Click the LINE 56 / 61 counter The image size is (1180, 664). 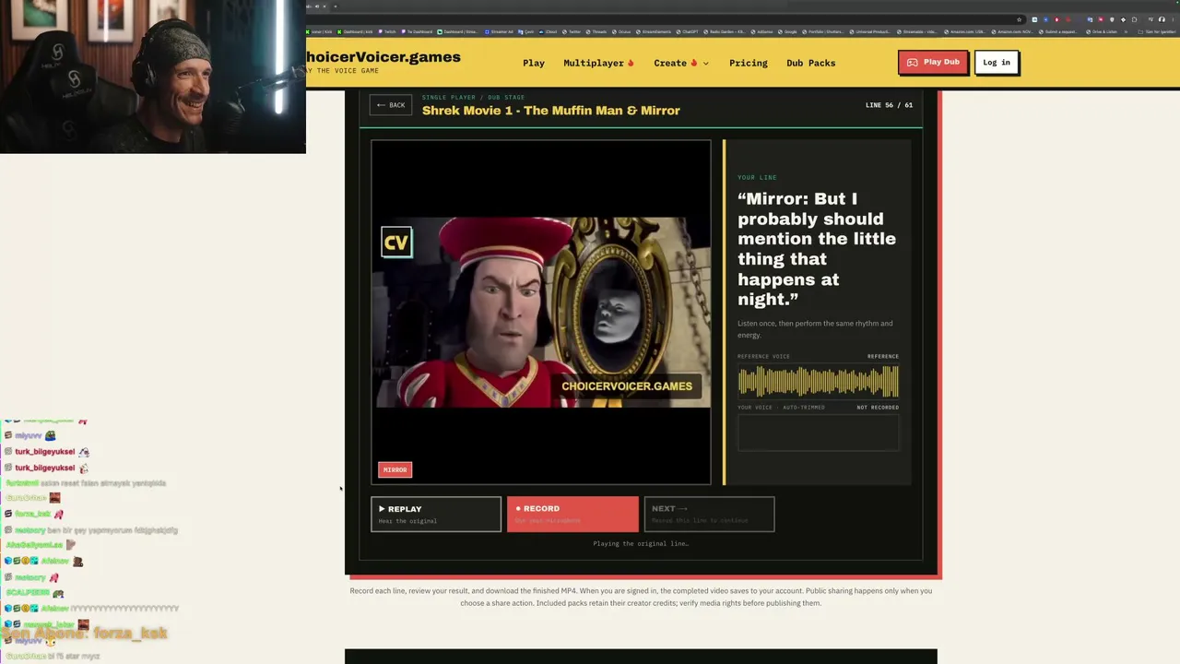pos(889,105)
